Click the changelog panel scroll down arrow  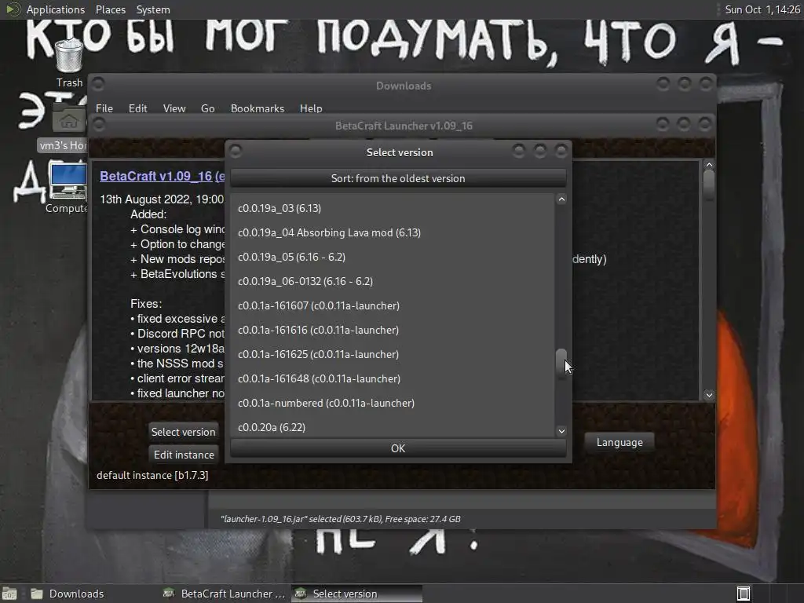point(709,395)
